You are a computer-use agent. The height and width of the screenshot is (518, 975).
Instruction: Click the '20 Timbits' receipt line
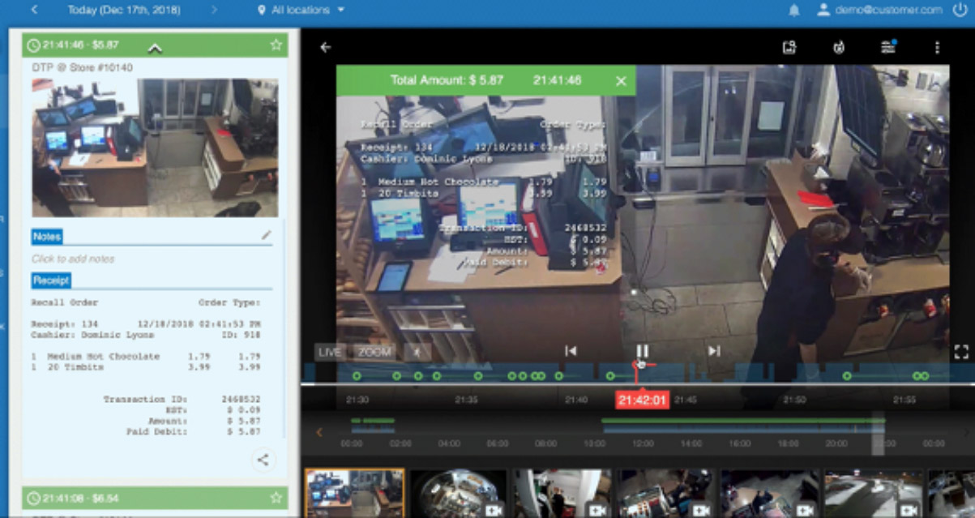(146, 366)
